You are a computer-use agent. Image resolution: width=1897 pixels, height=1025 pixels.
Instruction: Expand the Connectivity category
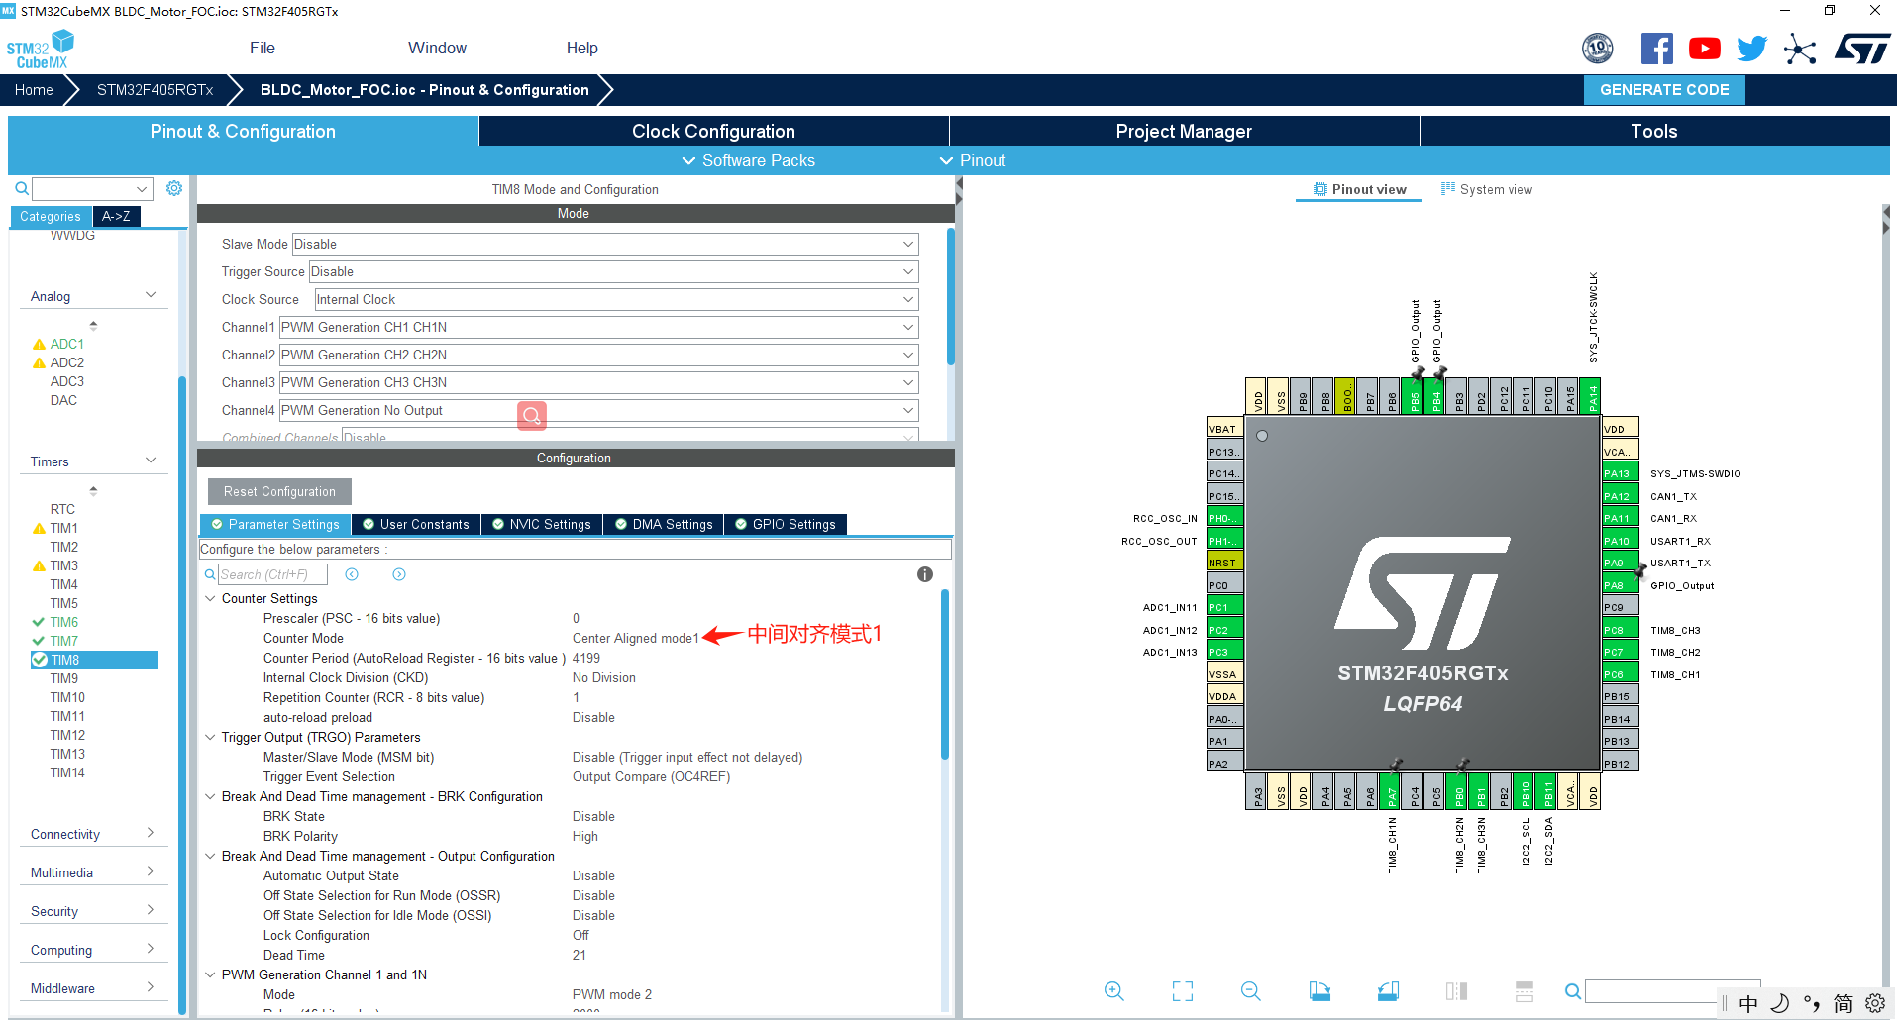(92, 834)
